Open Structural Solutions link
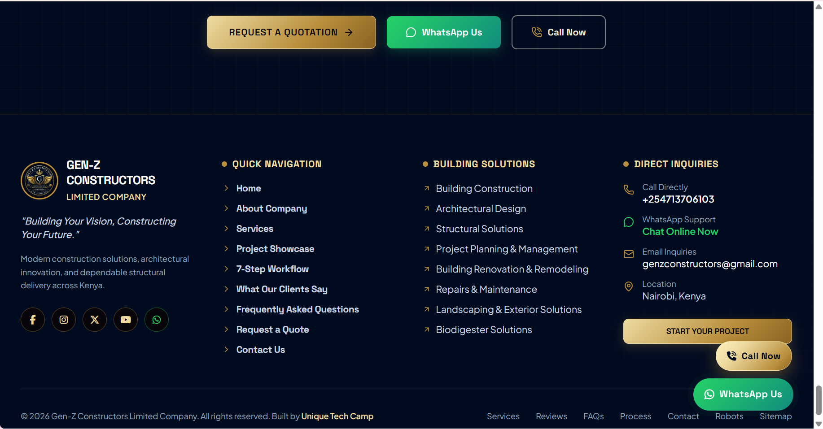The height and width of the screenshot is (429, 823). click(x=479, y=229)
